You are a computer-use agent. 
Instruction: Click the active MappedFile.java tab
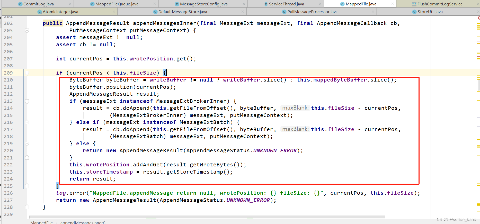361,4
